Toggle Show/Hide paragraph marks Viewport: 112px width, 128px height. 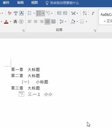93,13
